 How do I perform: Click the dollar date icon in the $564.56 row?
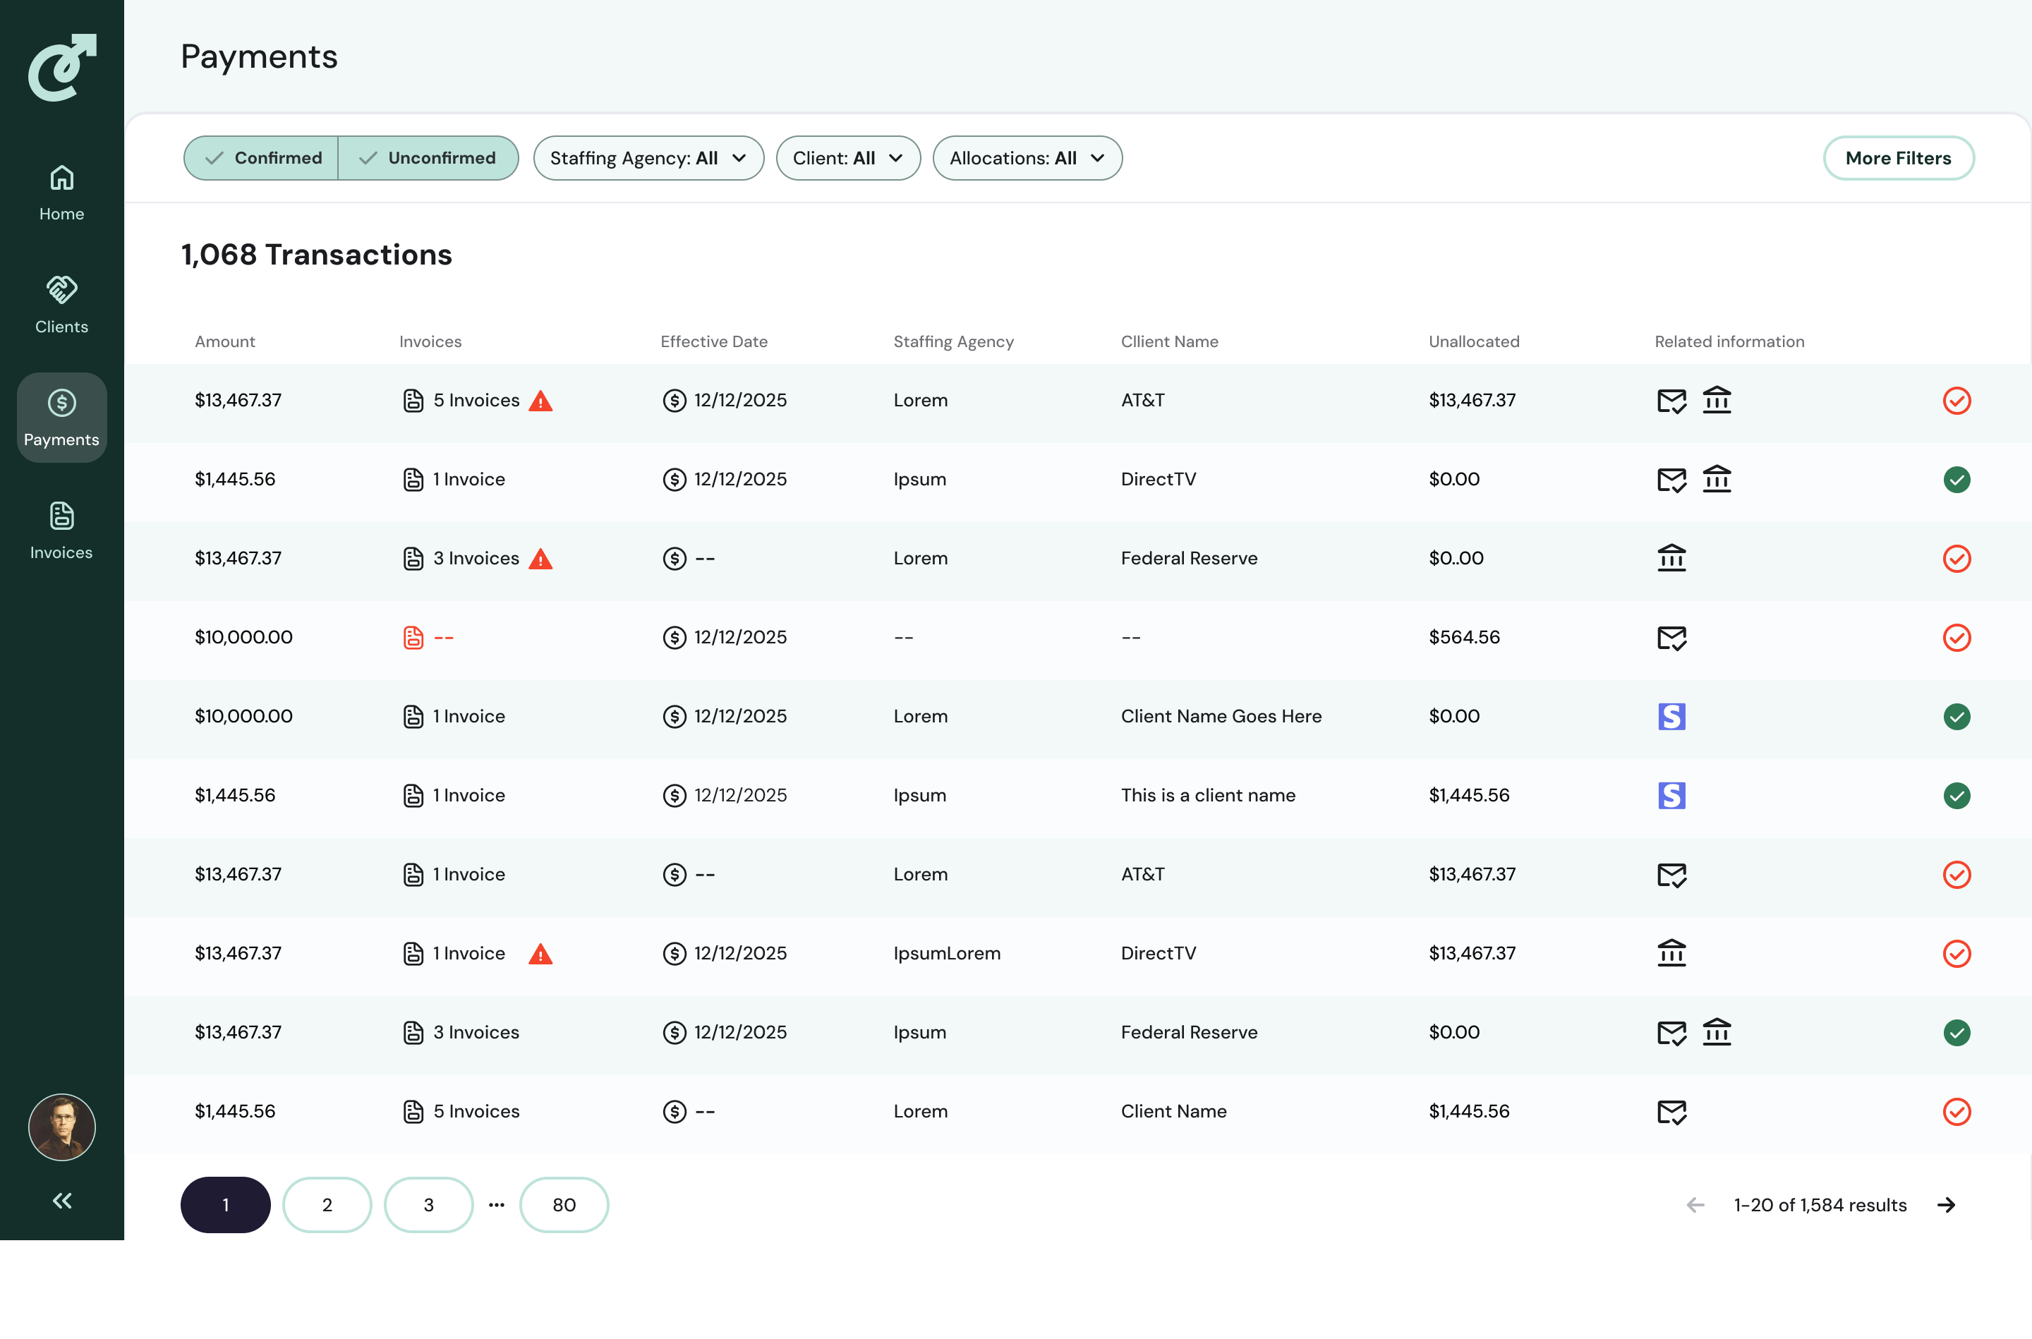675,638
